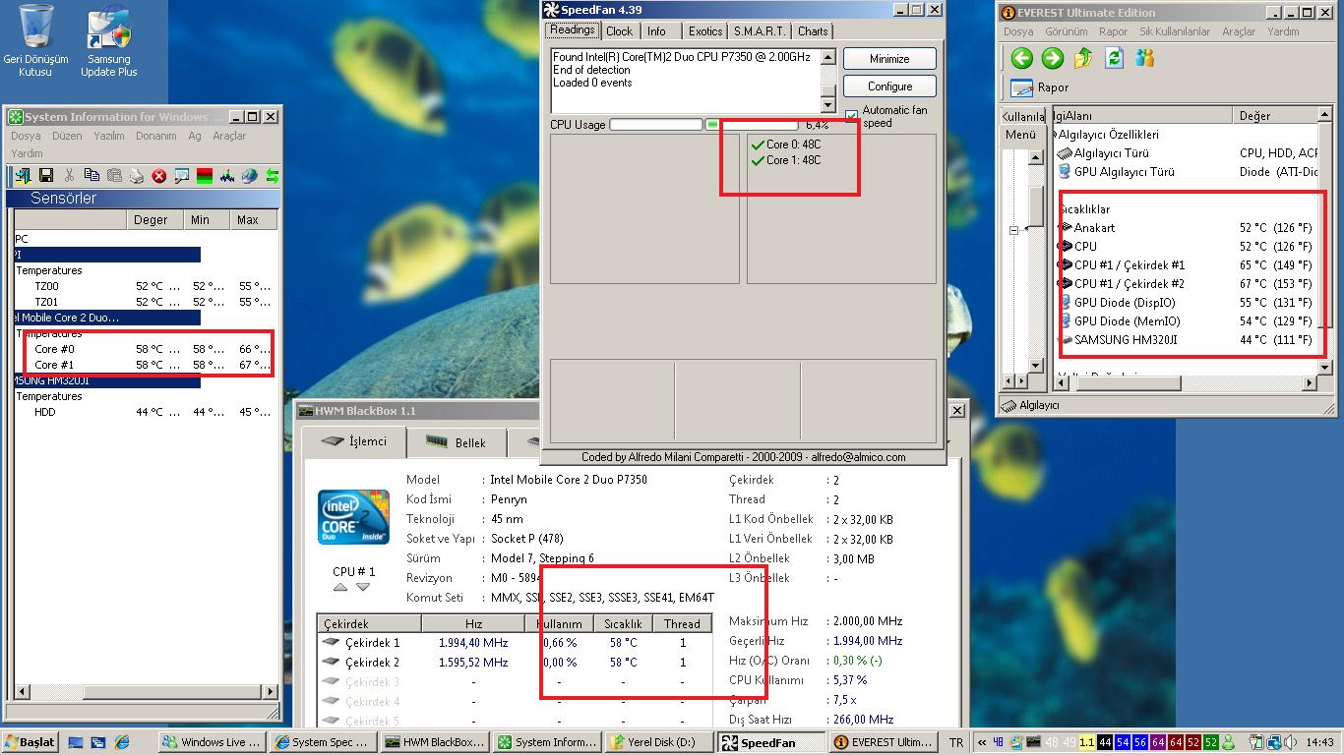Switch to Clock tab in SpeedFan
This screenshot has height=755, width=1344.
point(619,31)
